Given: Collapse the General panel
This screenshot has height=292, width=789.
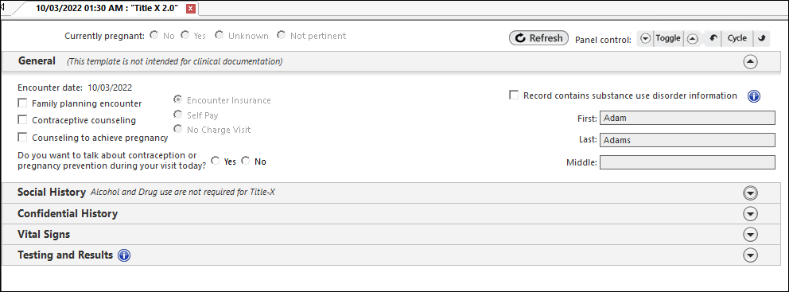Looking at the screenshot, I should click(x=750, y=62).
